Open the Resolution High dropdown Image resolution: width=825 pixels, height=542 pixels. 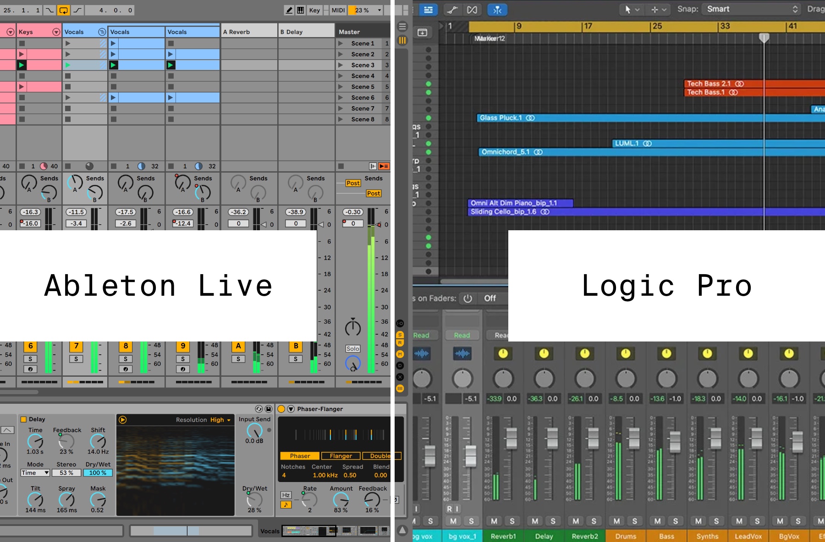[220, 420]
